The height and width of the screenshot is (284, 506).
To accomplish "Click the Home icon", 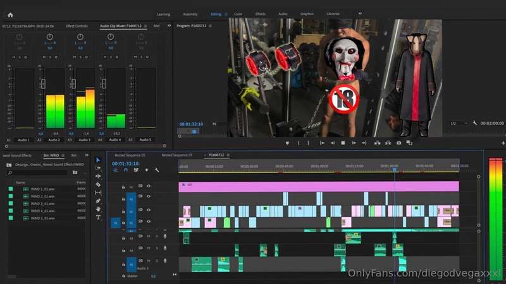I will pos(10,15).
